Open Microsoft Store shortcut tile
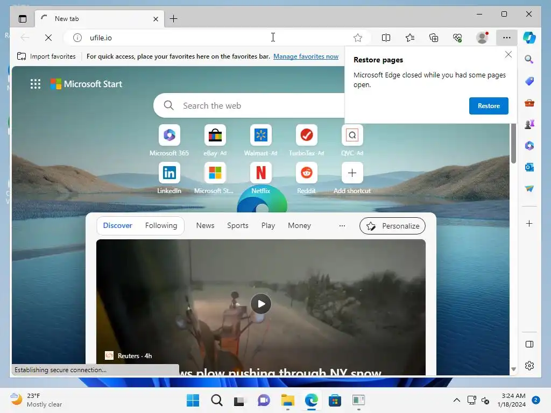Viewport: 551px width, 413px height. click(215, 173)
